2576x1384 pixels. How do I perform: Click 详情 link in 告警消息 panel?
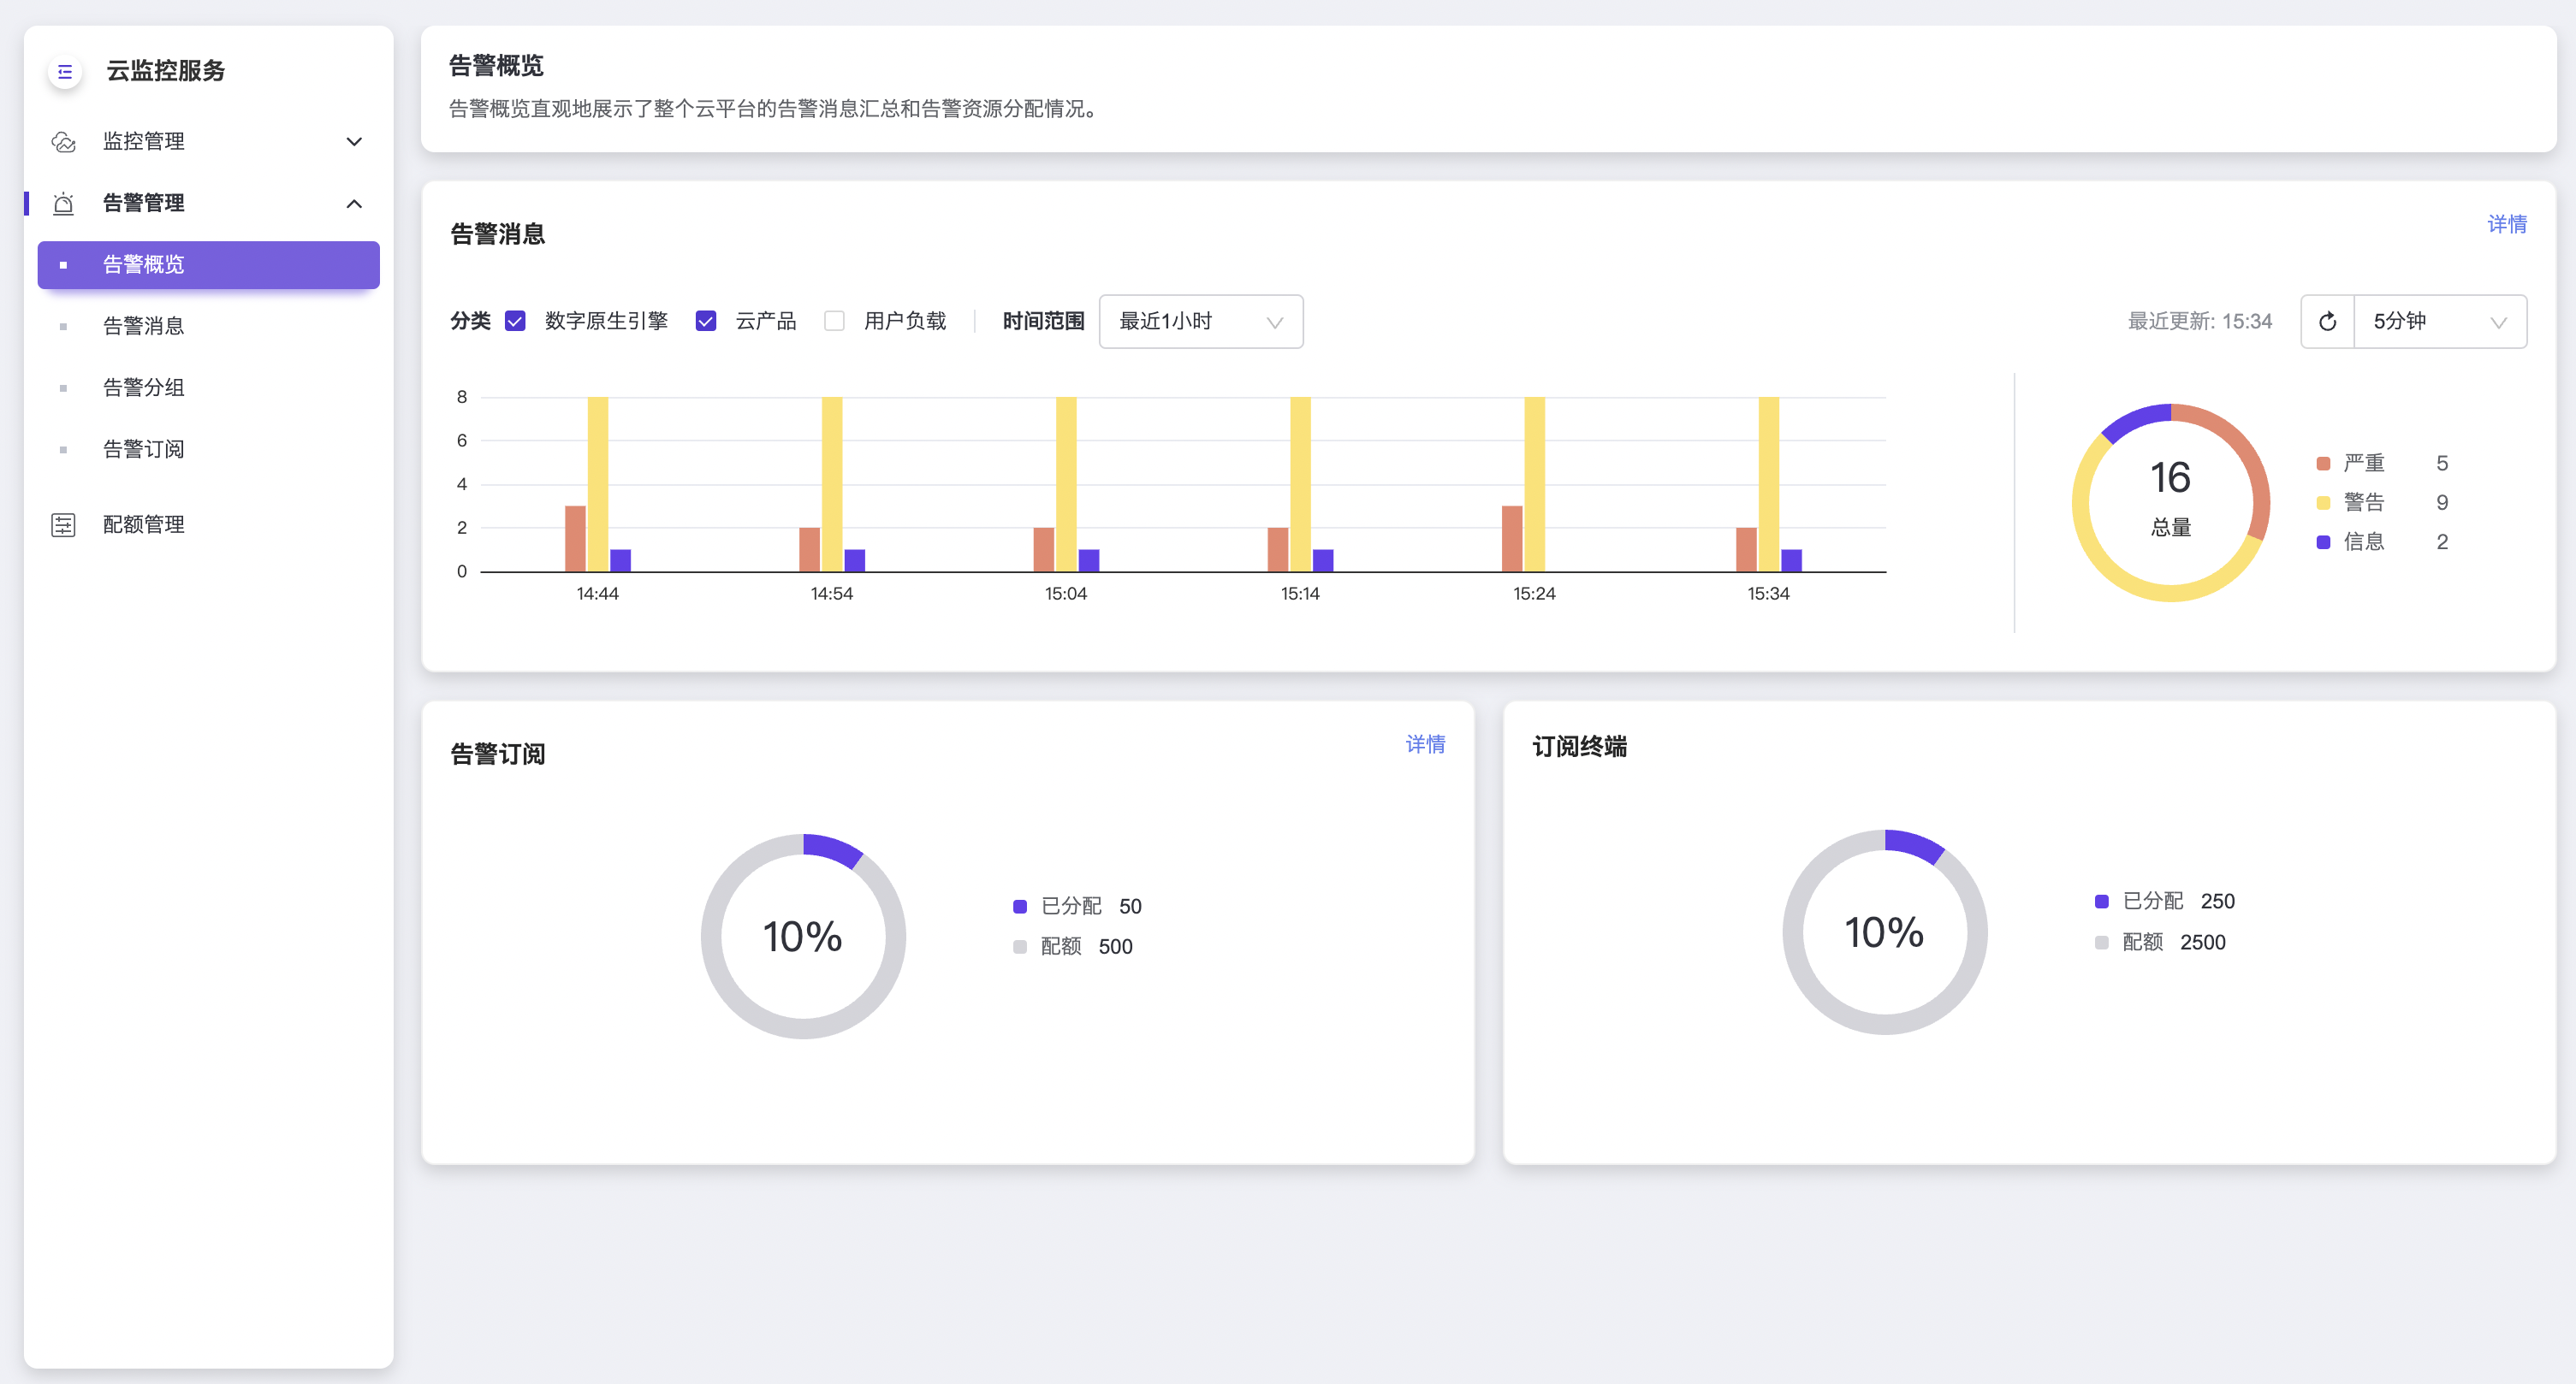click(2506, 225)
